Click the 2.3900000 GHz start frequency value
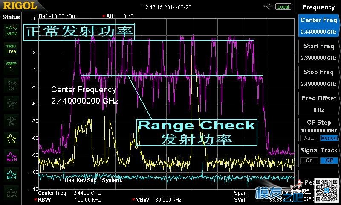 (318, 58)
